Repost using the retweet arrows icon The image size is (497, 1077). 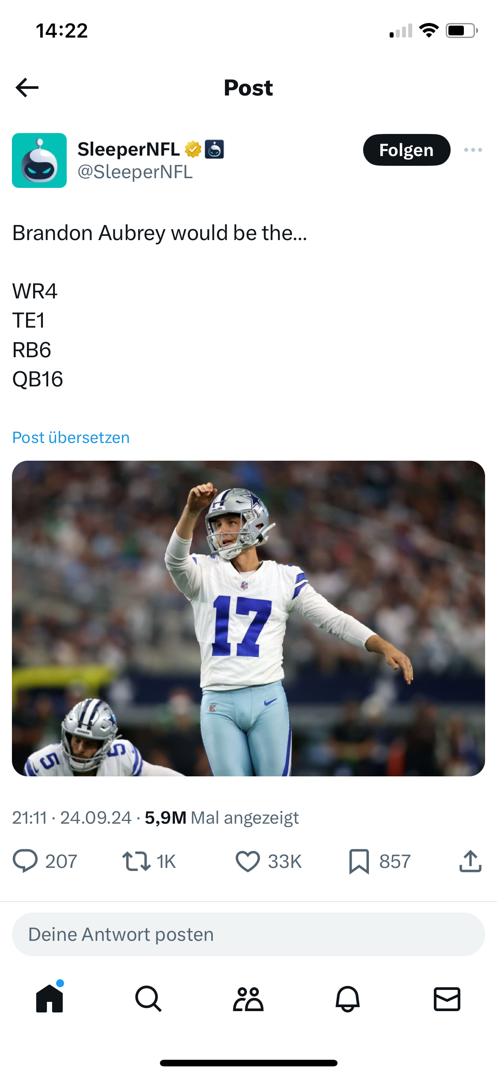137,861
